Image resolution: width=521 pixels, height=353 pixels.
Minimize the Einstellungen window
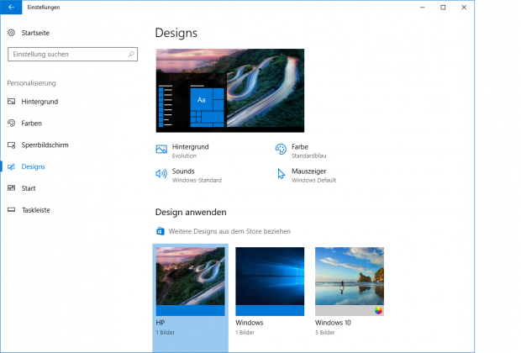point(423,7)
